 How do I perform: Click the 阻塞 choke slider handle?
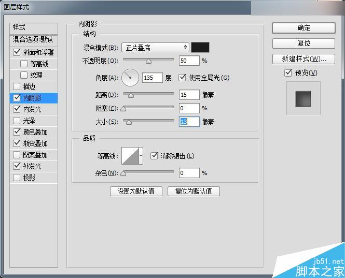coord(123,109)
